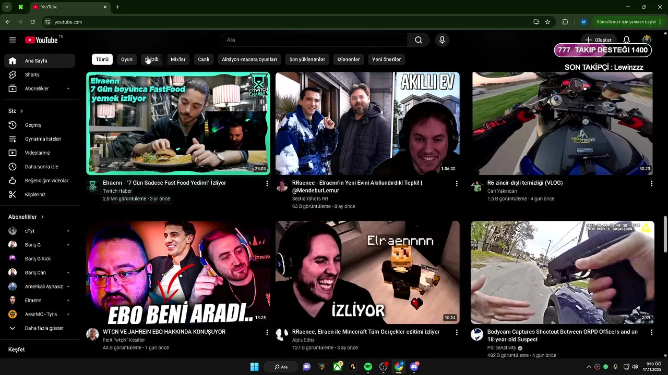Open Chrome extensions puzzle icon
This screenshot has width=668, height=375.
click(x=565, y=22)
